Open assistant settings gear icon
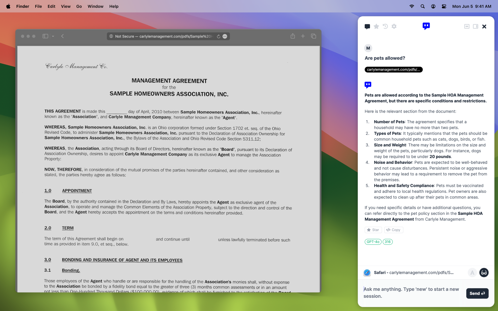 tap(394, 26)
